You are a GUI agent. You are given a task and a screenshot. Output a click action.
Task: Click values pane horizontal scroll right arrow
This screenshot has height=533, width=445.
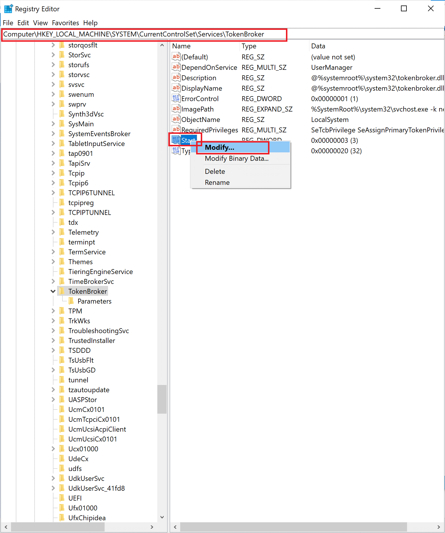click(x=438, y=527)
